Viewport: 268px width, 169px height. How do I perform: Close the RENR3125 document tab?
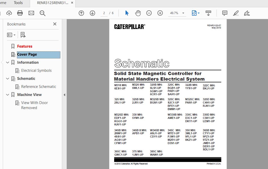point(72,3)
